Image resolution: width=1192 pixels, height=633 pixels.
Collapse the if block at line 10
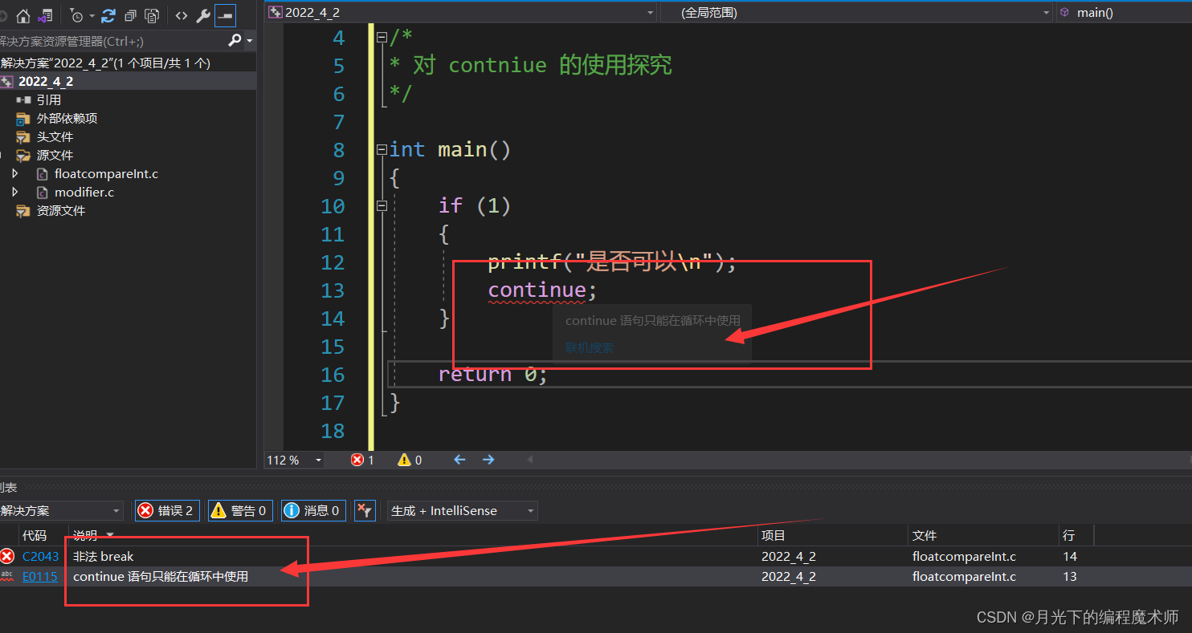pos(382,205)
